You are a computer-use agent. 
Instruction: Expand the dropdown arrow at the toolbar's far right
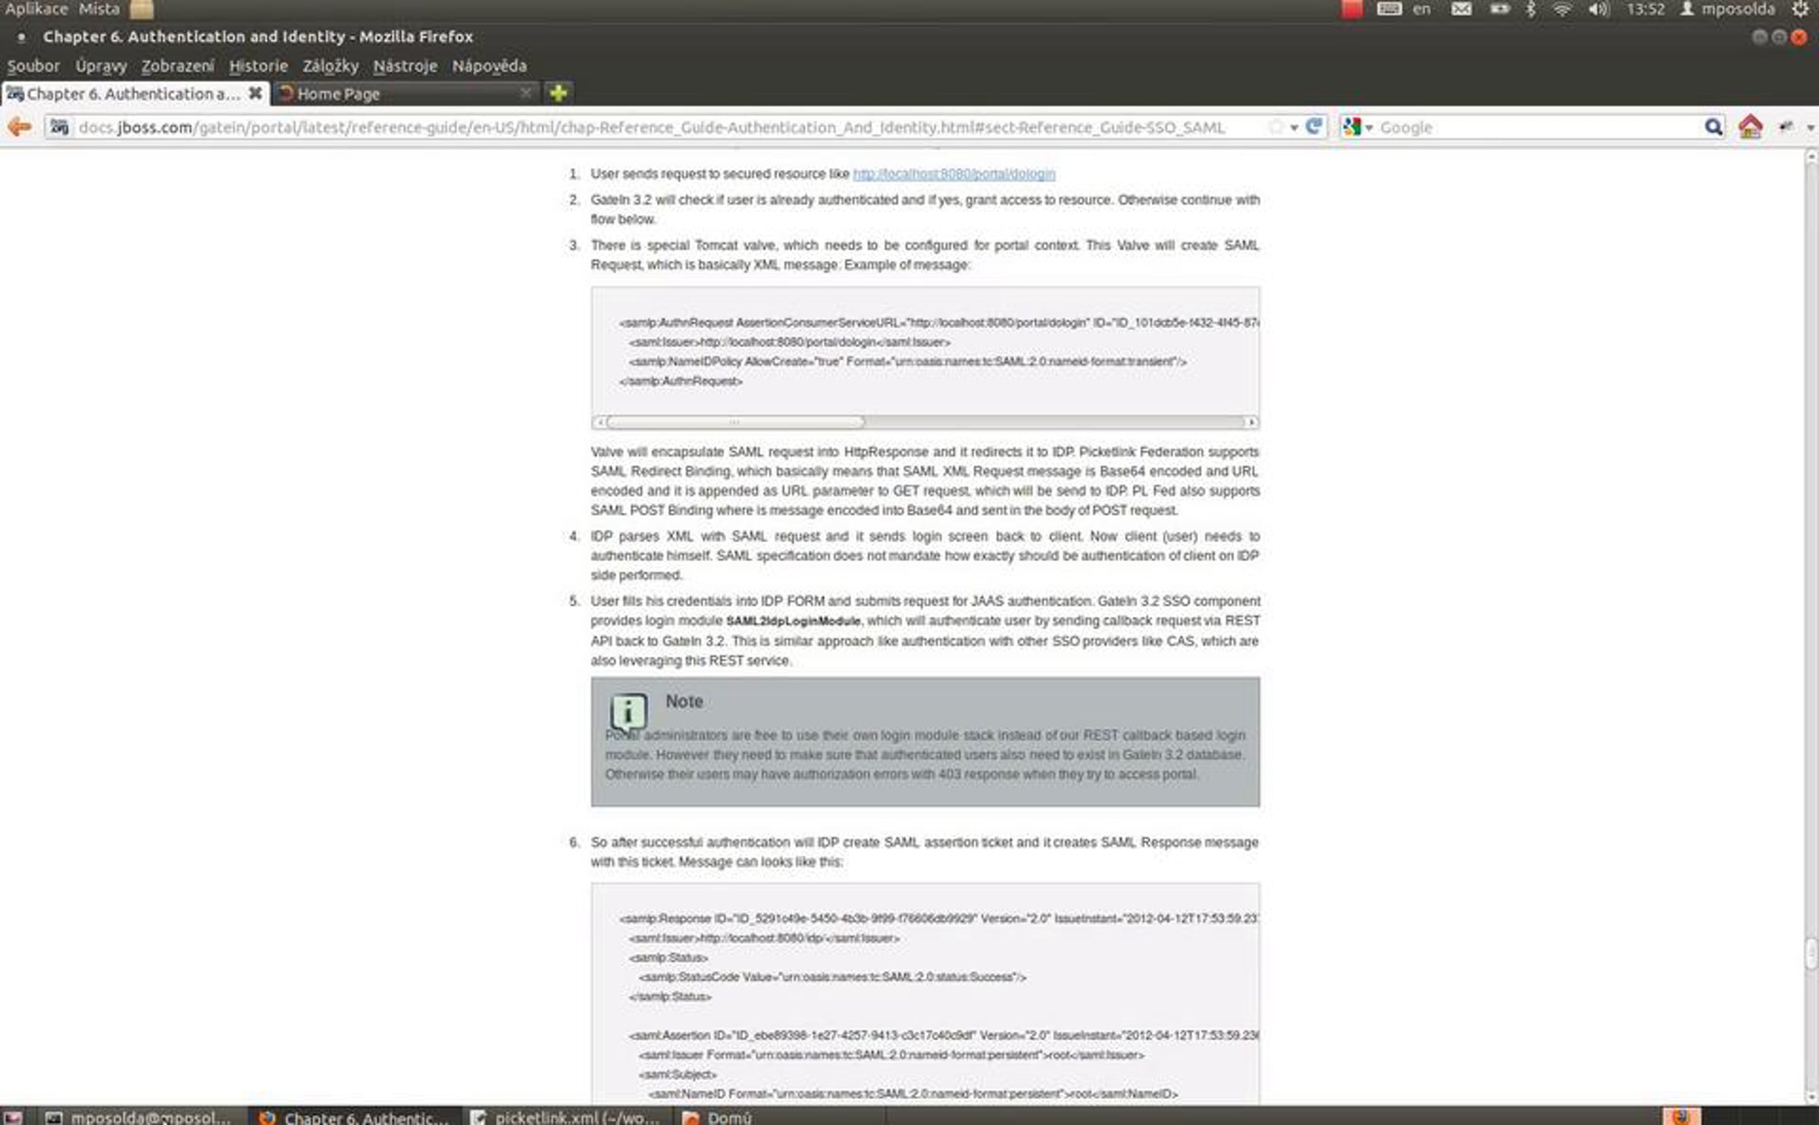pos(1811,127)
